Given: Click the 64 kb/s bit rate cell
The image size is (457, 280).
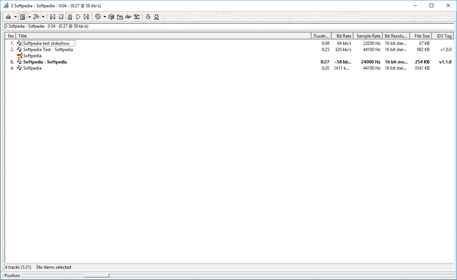Looking at the screenshot, I should (x=344, y=43).
